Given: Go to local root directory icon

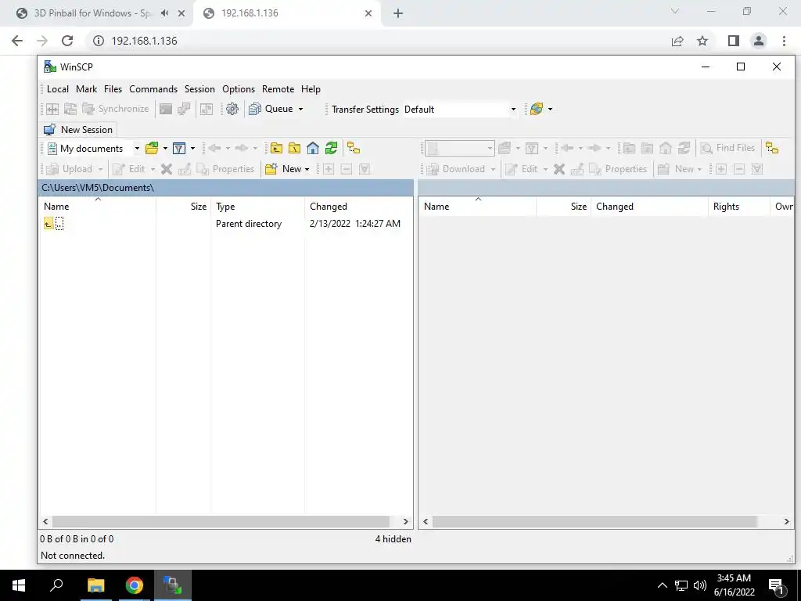Looking at the screenshot, I should pos(294,148).
